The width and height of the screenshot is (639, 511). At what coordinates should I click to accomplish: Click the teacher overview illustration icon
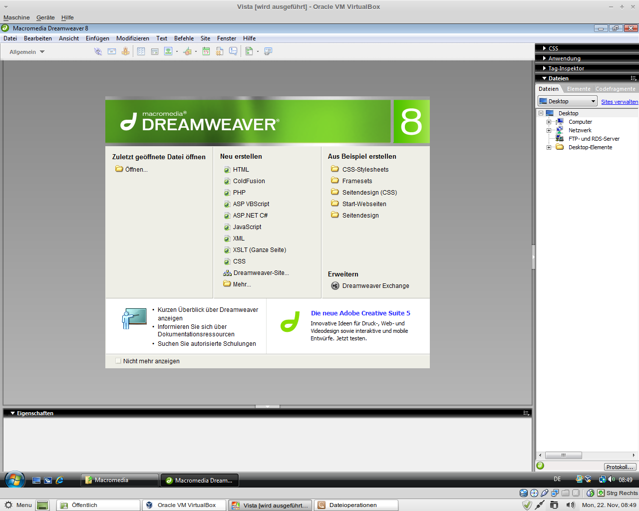pyautogui.click(x=134, y=318)
